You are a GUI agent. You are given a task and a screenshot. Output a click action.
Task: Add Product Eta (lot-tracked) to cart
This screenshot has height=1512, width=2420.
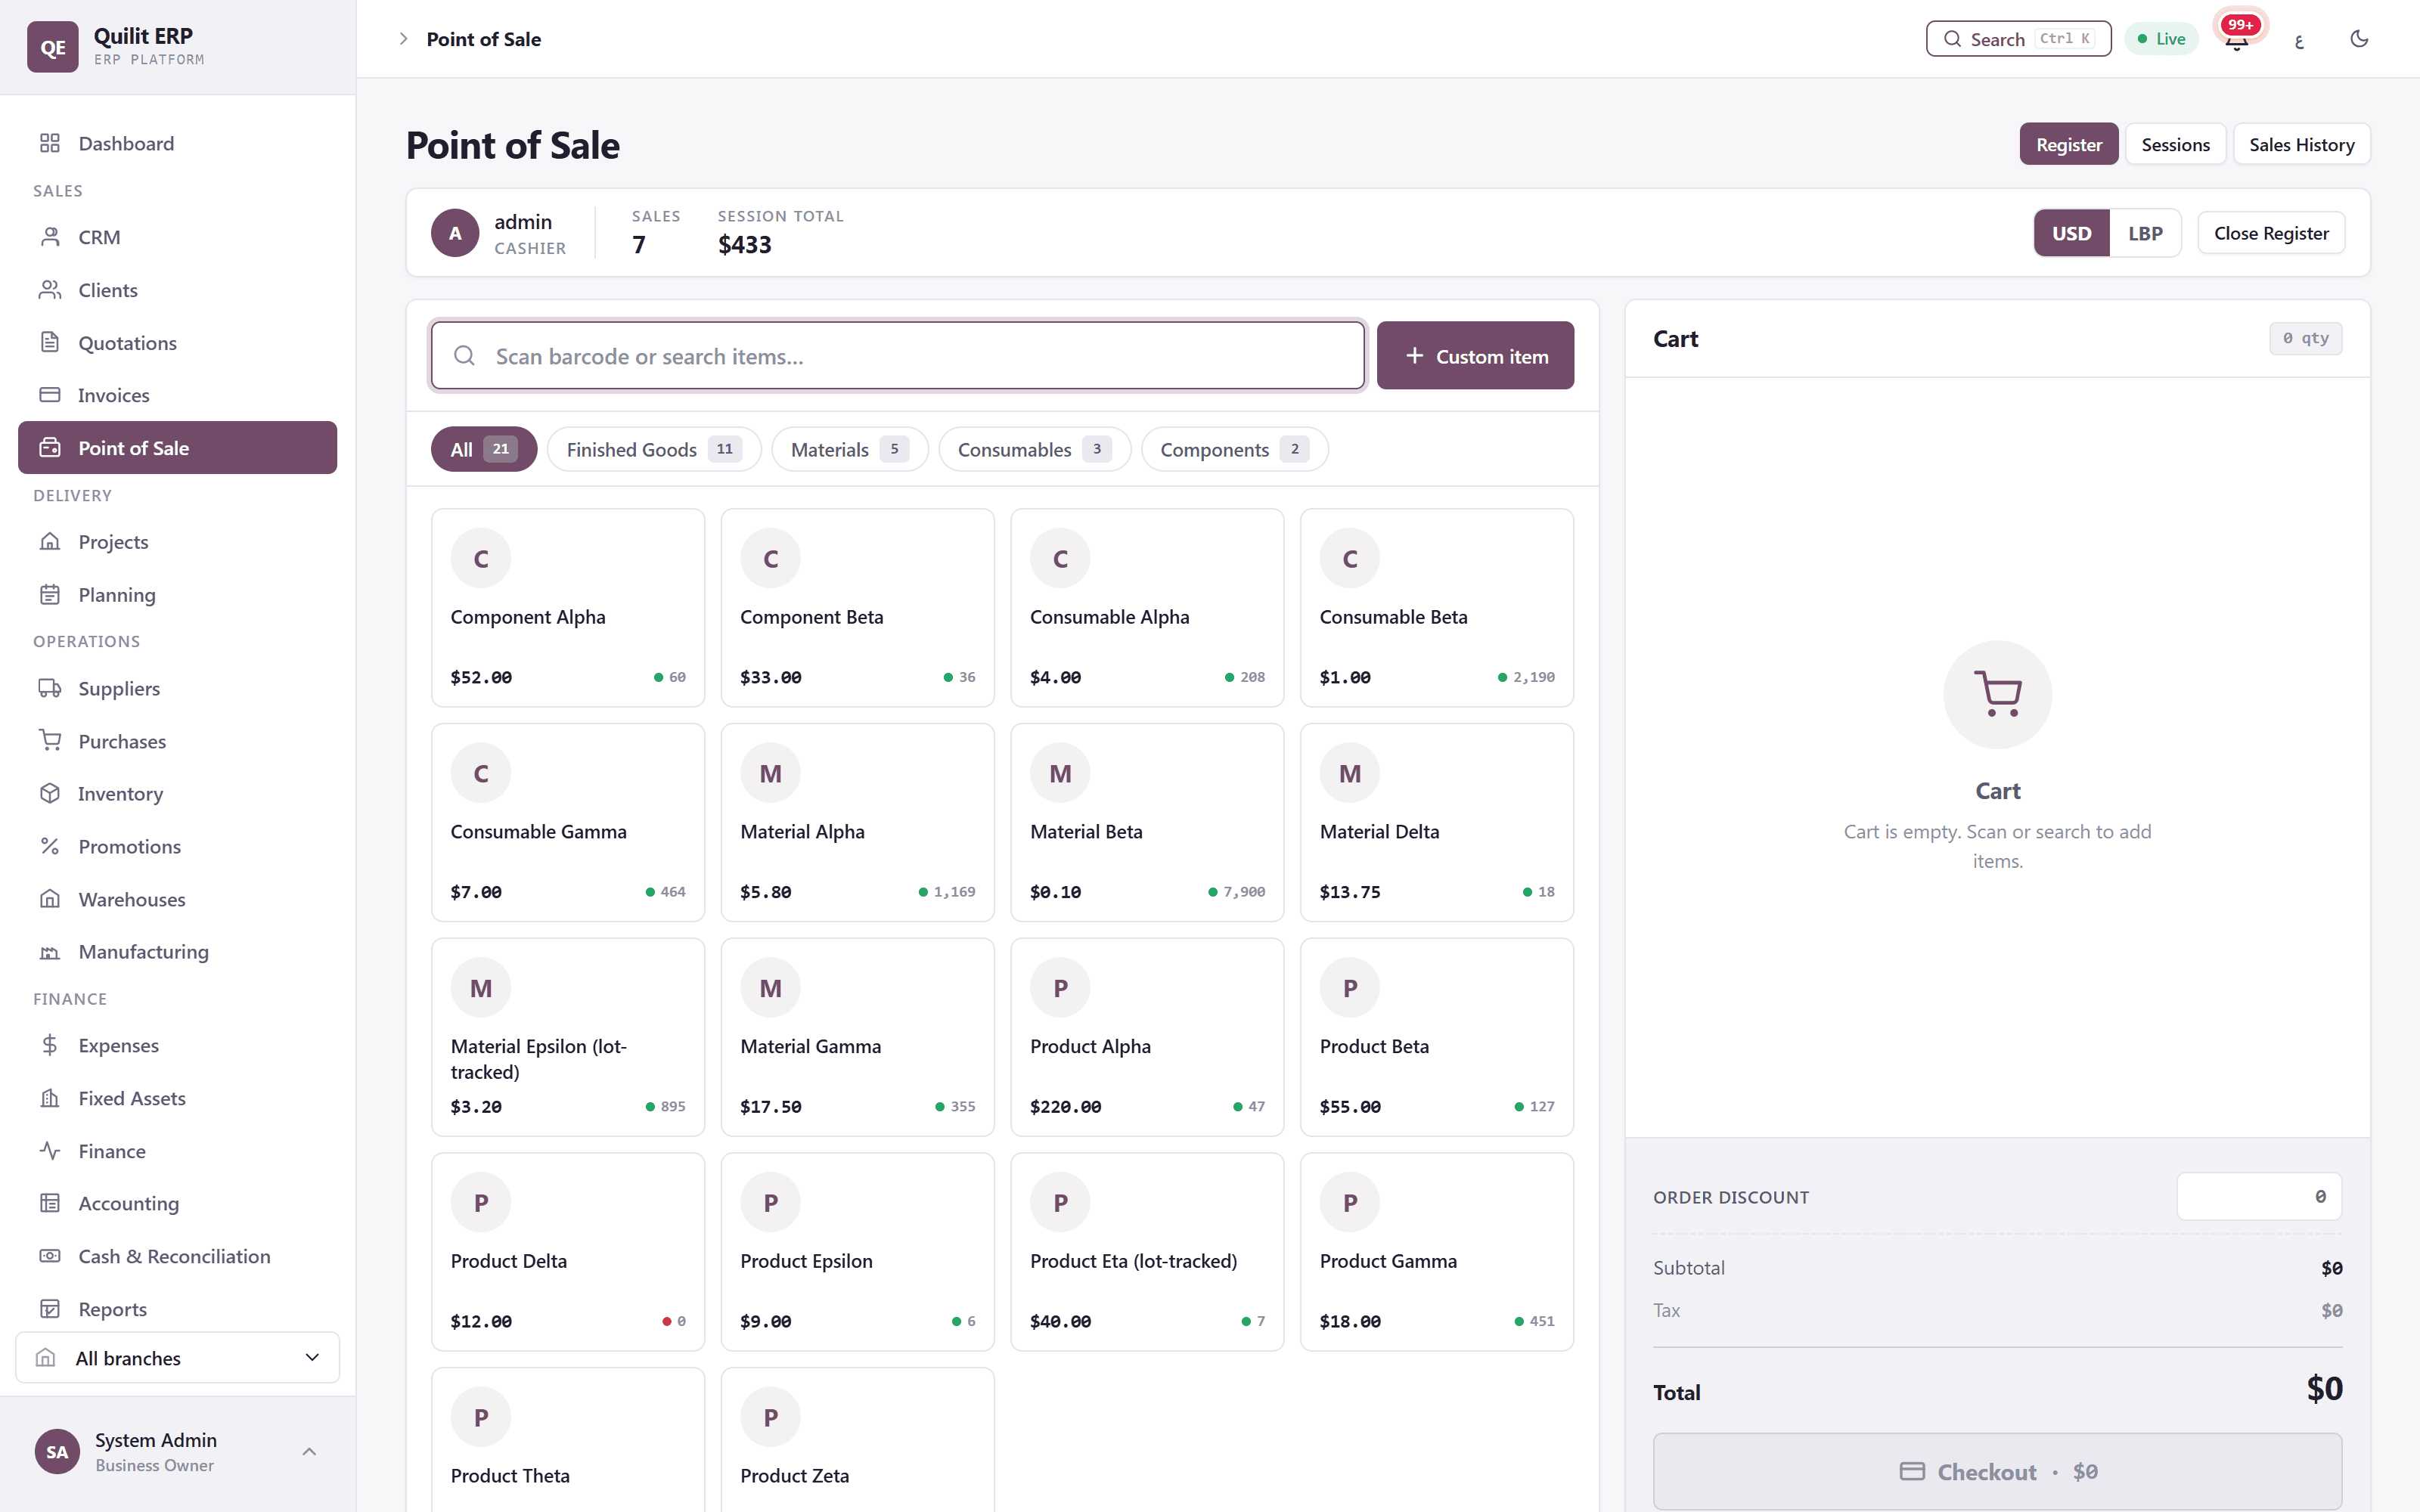click(x=1147, y=1252)
